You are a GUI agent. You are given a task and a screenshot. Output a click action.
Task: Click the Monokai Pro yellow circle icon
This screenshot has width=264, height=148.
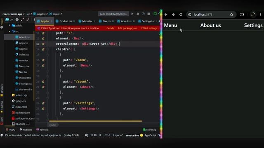pyautogui.click(x=141, y=135)
